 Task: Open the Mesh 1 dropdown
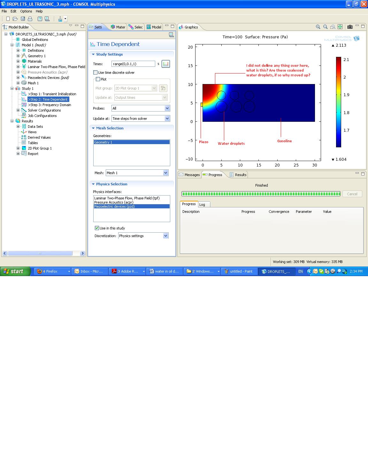click(165, 173)
